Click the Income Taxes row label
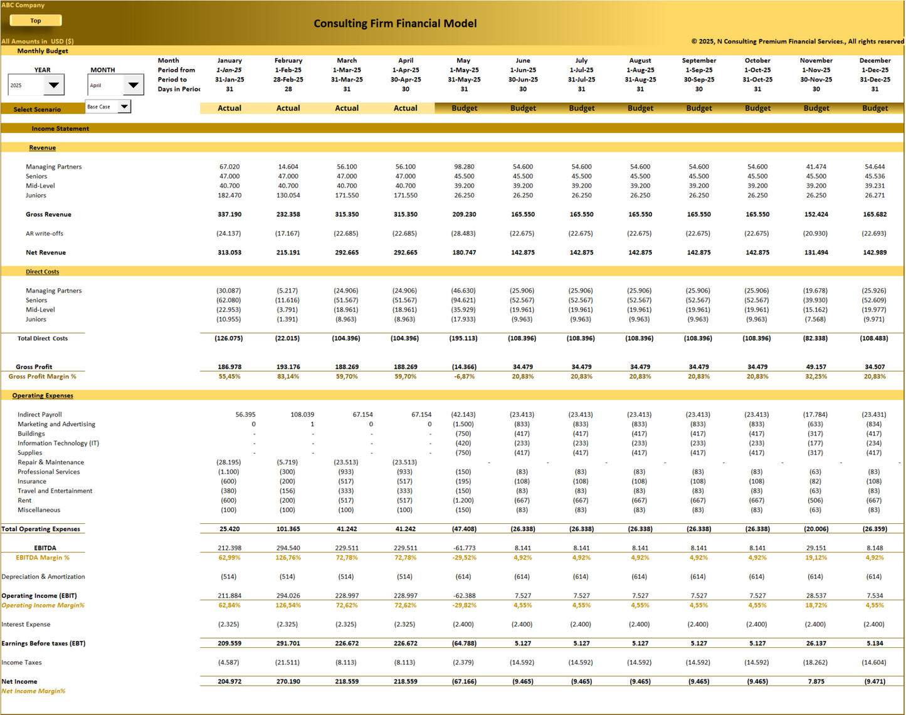The width and height of the screenshot is (906, 715). point(21,663)
